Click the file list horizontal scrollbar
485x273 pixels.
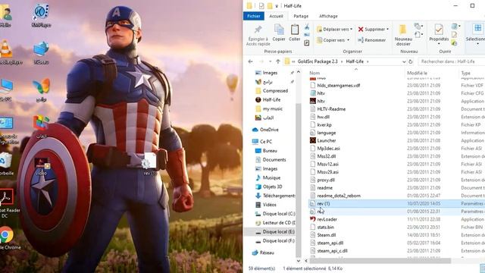pos(379,261)
